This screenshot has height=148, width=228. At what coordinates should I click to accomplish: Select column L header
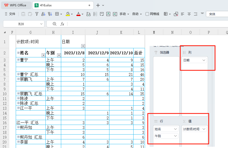[x=139, y=32]
